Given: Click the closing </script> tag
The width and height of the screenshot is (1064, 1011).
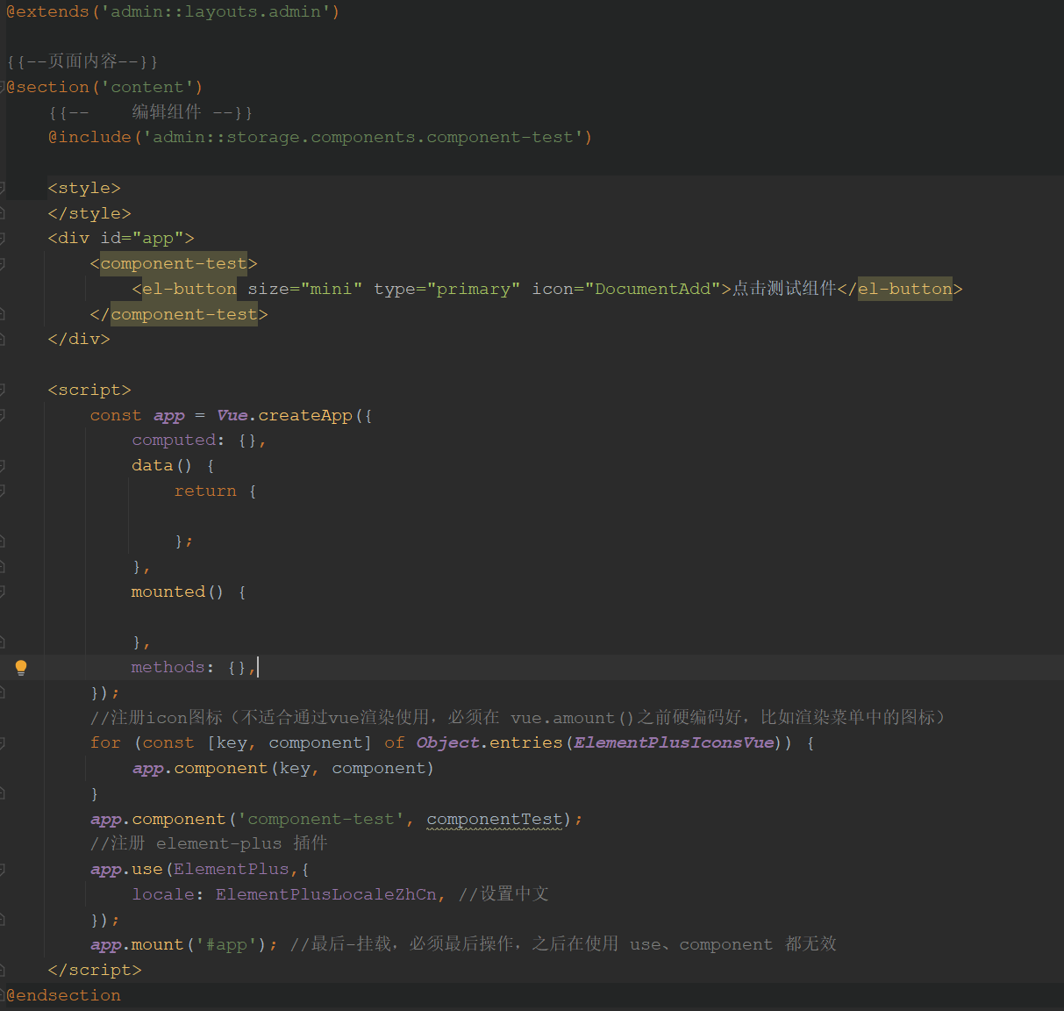Looking at the screenshot, I should pyautogui.click(x=95, y=971).
